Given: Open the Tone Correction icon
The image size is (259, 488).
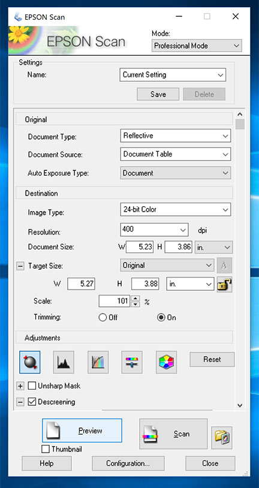Looking at the screenshot, I should coord(98,362).
